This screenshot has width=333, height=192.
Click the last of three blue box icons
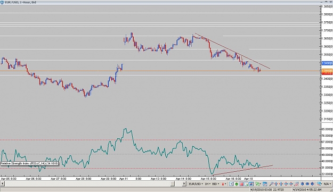[312, 184]
